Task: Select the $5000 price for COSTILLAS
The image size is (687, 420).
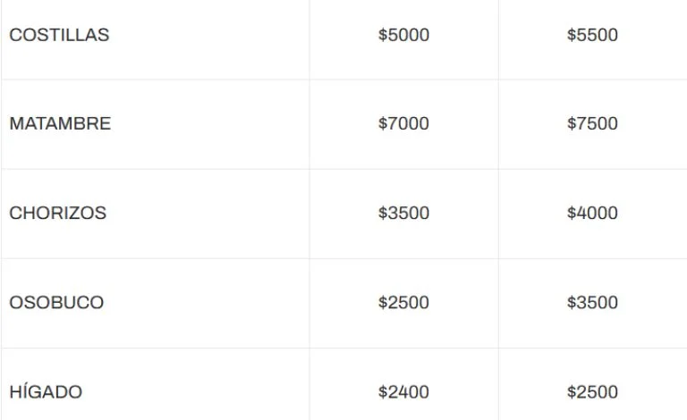Action: point(403,35)
